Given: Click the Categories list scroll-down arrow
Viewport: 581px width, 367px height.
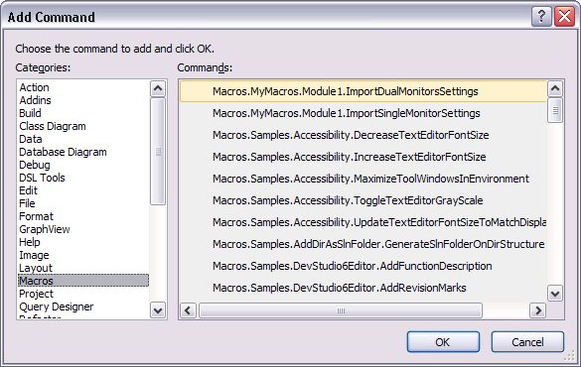Looking at the screenshot, I should (x=158, y=310).
